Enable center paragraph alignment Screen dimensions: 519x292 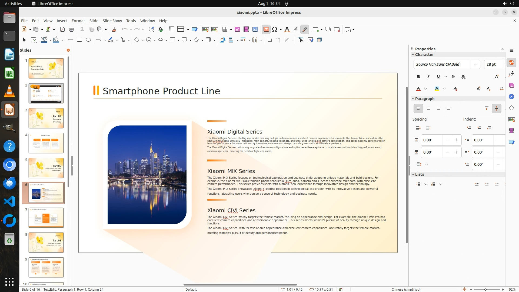coord(428,109)
